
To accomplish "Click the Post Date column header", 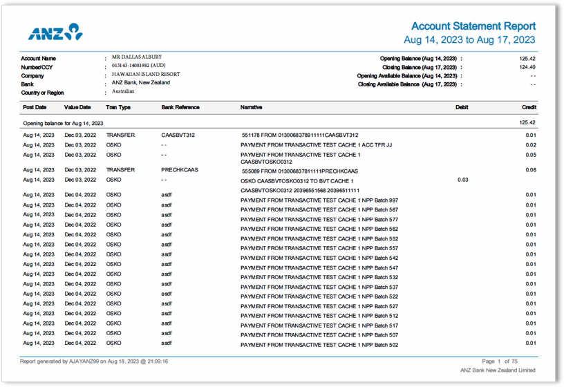I will (x=35, y=108).
